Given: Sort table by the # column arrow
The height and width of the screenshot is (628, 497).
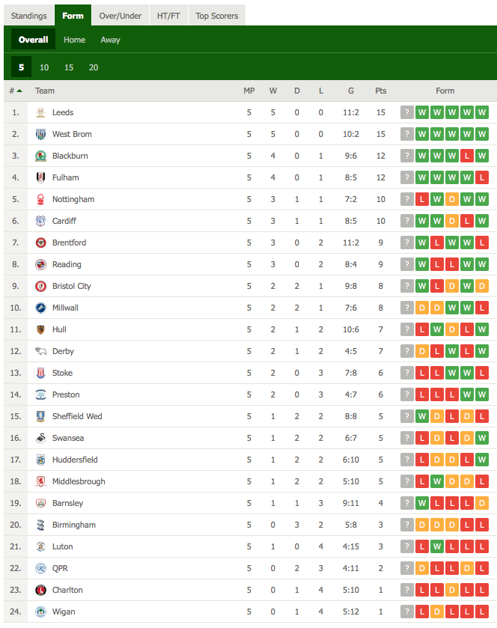Looking at the screenshot, I should click(x=19, y=91).
